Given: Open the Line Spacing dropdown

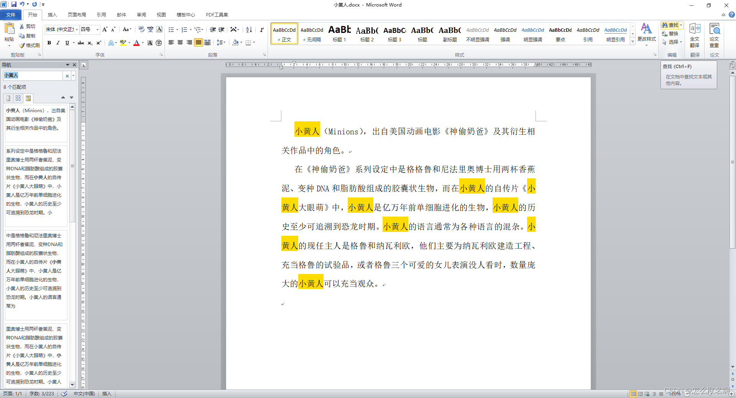Looking at the screenshot, I should coord(221,42).
